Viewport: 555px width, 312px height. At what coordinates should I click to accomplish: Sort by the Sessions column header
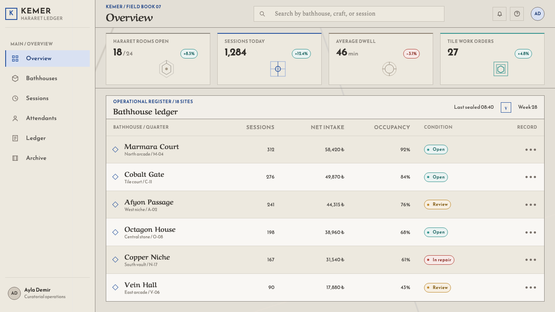[260, 127]
